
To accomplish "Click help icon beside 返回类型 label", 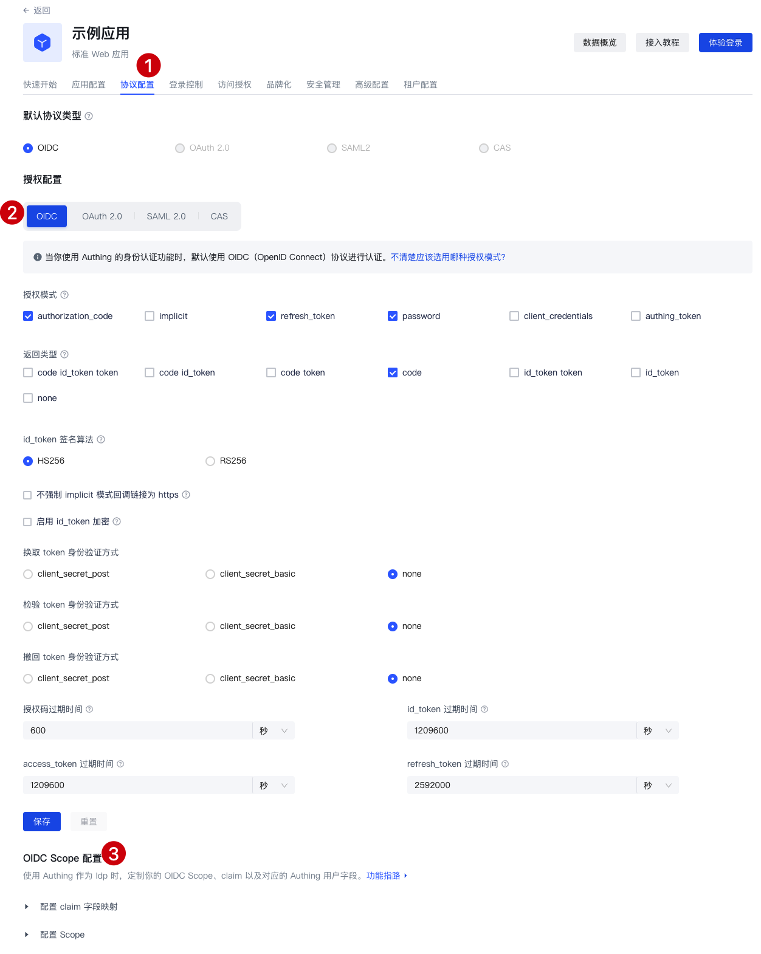I will click(64, 354).
